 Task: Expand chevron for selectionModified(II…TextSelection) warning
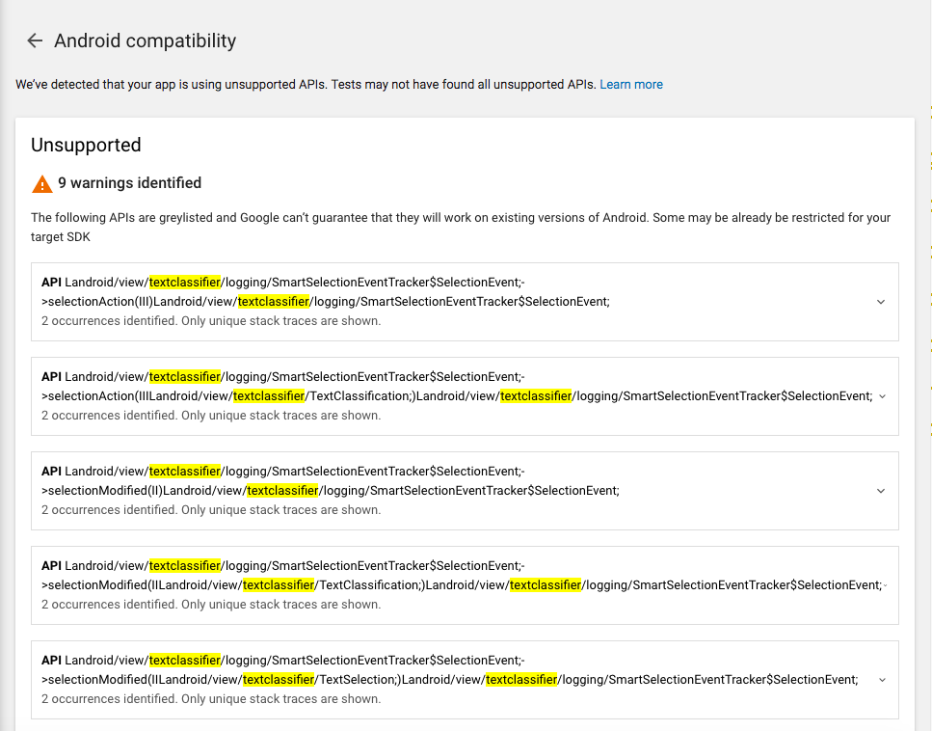[882, 680]
